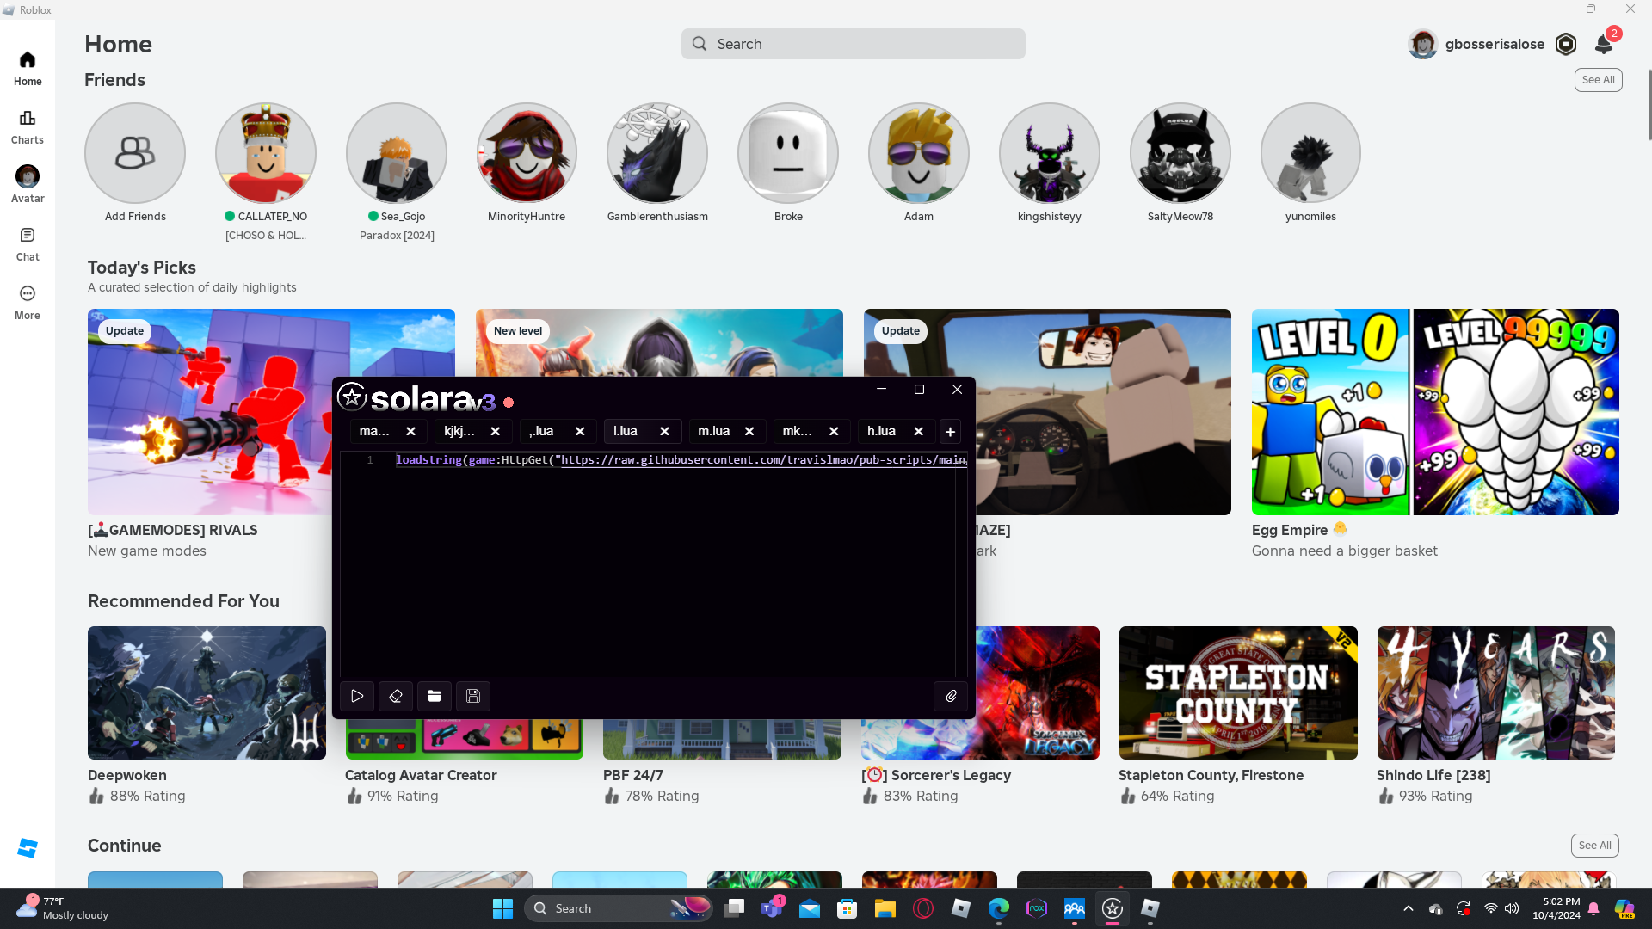Screen dimensions: 1652x929
Task: Open the Avatar page in sidebar
Action: tap(28, 185)
